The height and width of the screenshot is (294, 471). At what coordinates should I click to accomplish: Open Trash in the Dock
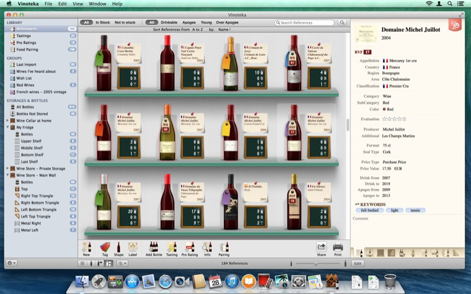(390, 282)
